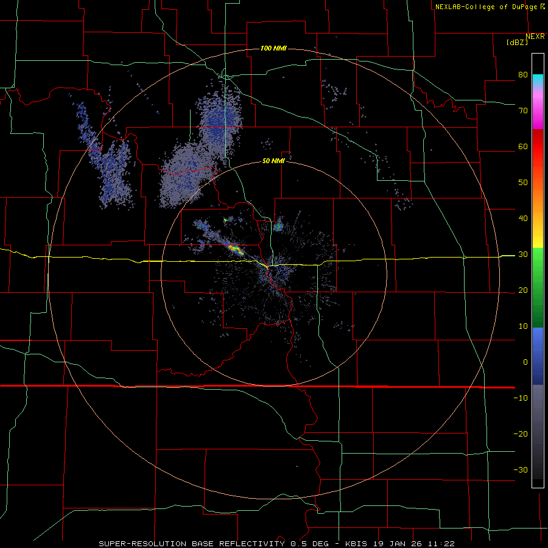The image size is (548, 548).
Task: Click the -30 value on dBZ scale
Action: click(x=521, y=470)
